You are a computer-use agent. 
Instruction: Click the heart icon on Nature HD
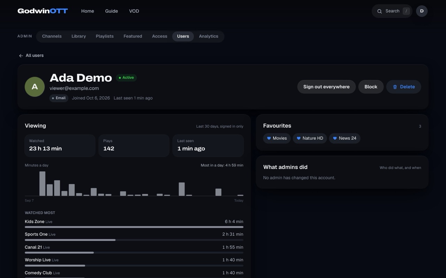click(299, 138)
